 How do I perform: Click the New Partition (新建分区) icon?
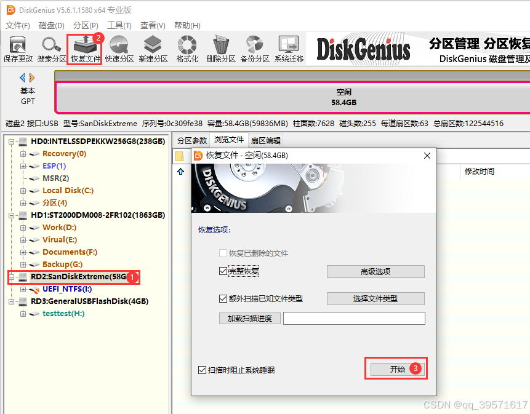tap(153, 49)
